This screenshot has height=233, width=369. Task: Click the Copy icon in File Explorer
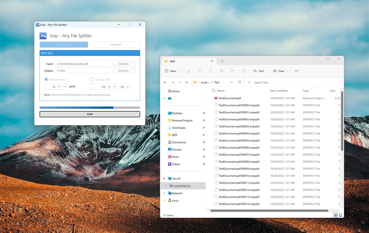click(200, 71)
